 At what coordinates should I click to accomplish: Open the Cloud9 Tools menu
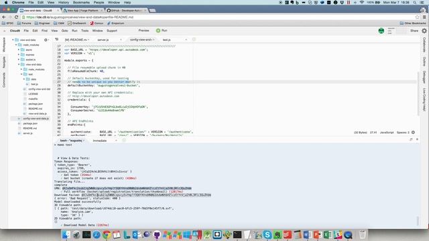tap(85, 31)
